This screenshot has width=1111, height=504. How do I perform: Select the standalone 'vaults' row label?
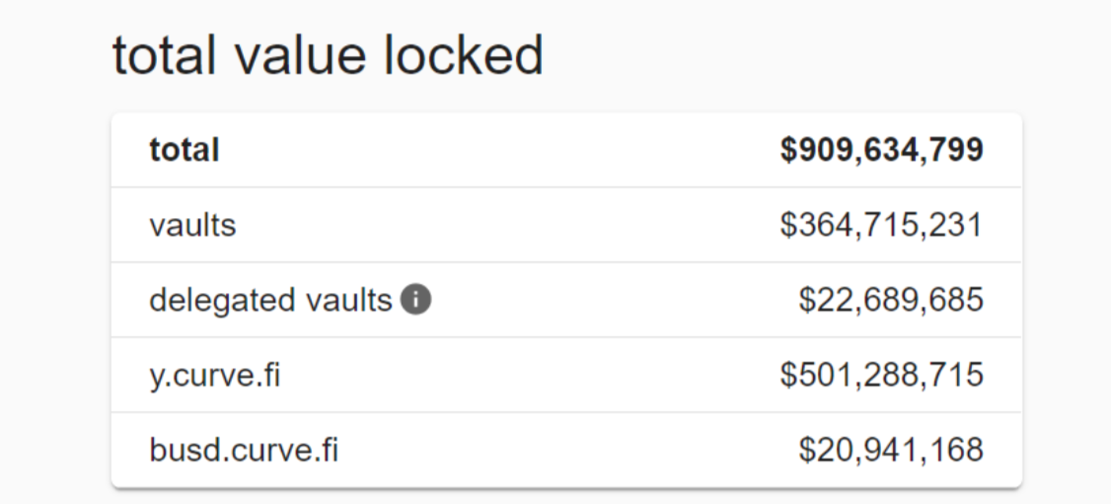192,225
